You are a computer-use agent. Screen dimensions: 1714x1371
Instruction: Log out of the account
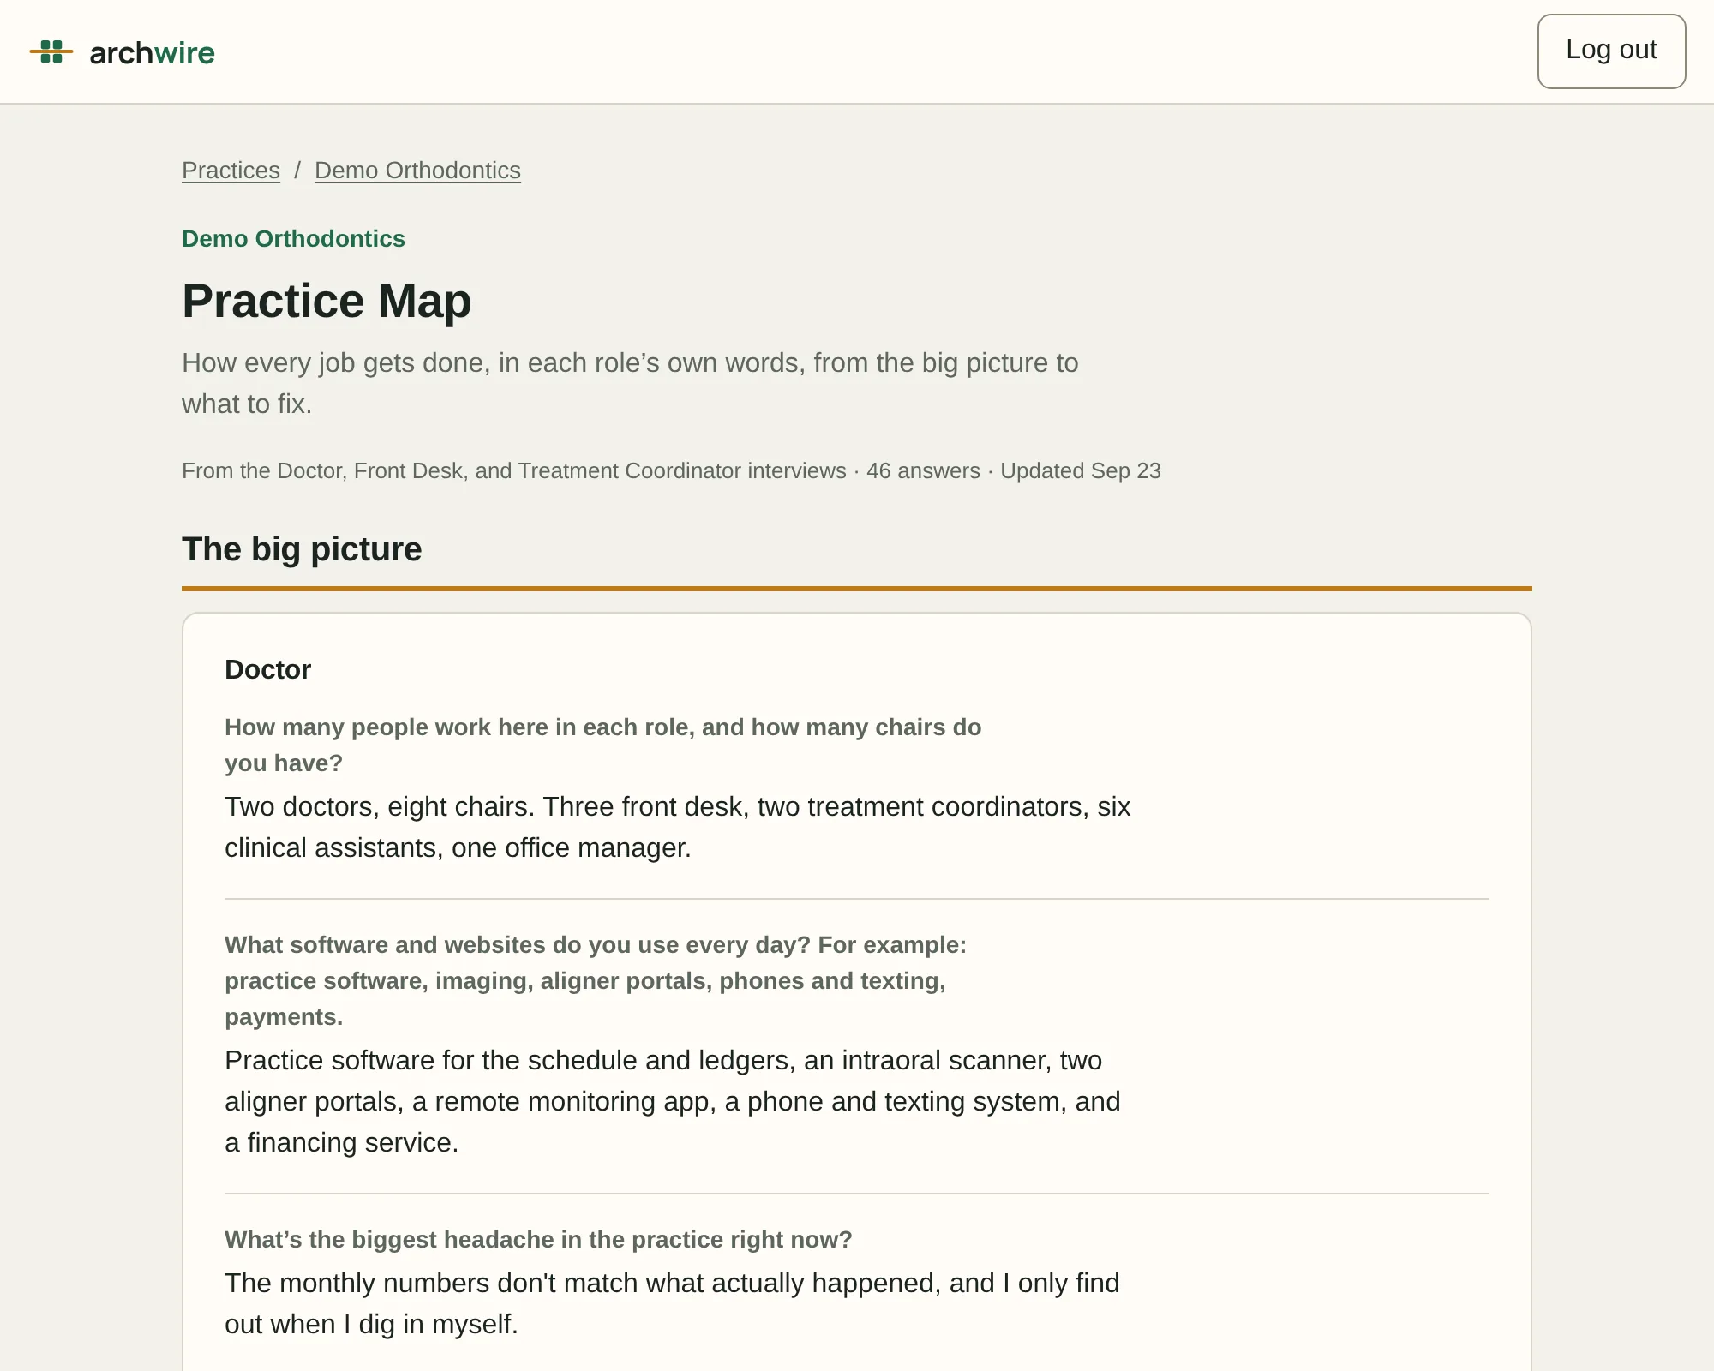[1611, 51]
